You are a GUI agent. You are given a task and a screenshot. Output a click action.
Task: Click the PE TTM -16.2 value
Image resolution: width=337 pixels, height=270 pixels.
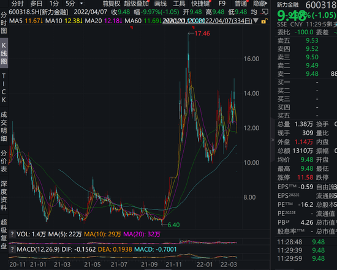306,204
